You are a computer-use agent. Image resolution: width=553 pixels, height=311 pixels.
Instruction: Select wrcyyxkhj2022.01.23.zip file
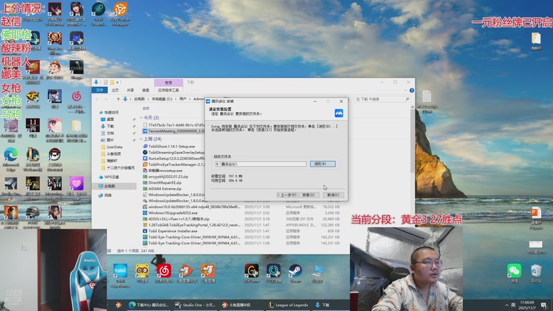click(168, 177)
